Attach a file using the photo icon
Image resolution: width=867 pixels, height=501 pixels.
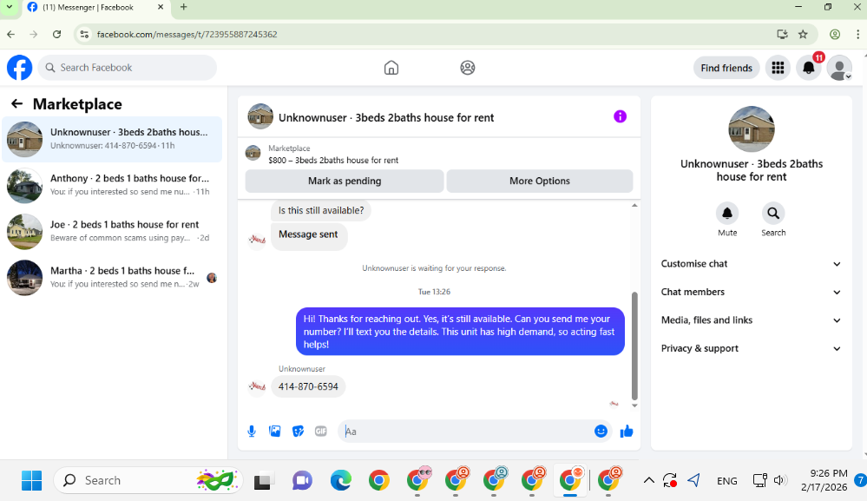pyautogui.click(x=275, y=432)
